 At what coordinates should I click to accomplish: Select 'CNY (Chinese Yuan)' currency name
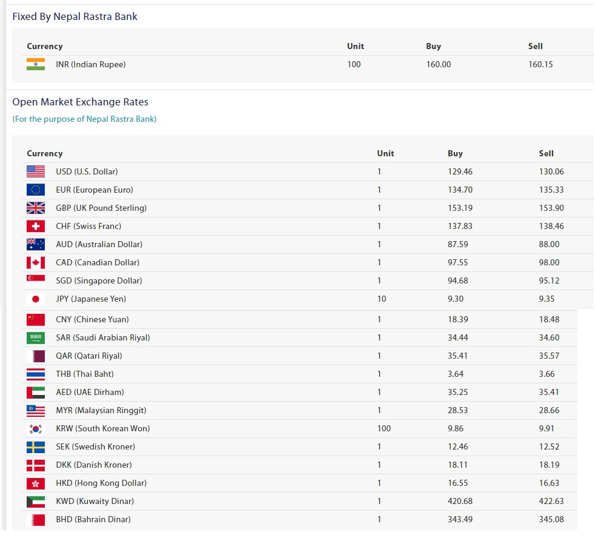pyautogui.click(x=92, y=320)
